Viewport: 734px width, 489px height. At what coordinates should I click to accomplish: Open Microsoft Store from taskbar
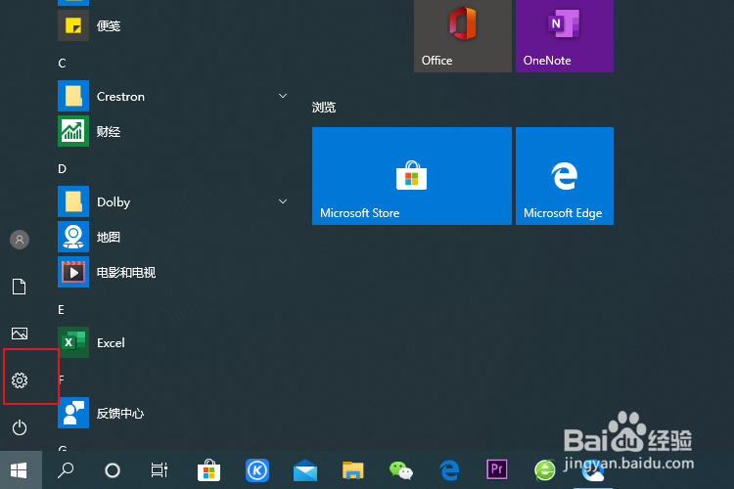tap(208, 470)
